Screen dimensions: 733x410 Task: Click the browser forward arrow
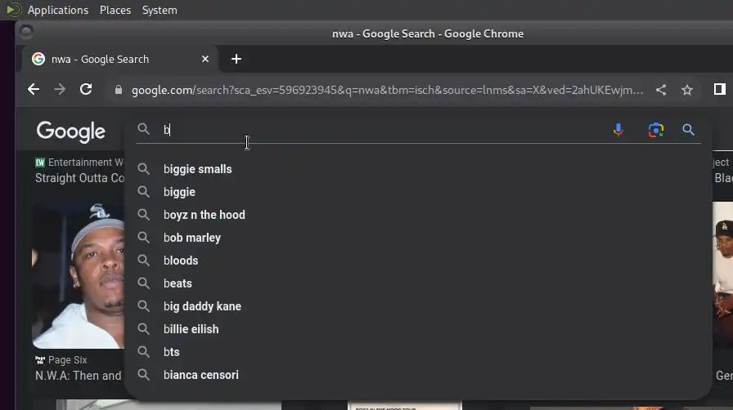tap(60, 89)
